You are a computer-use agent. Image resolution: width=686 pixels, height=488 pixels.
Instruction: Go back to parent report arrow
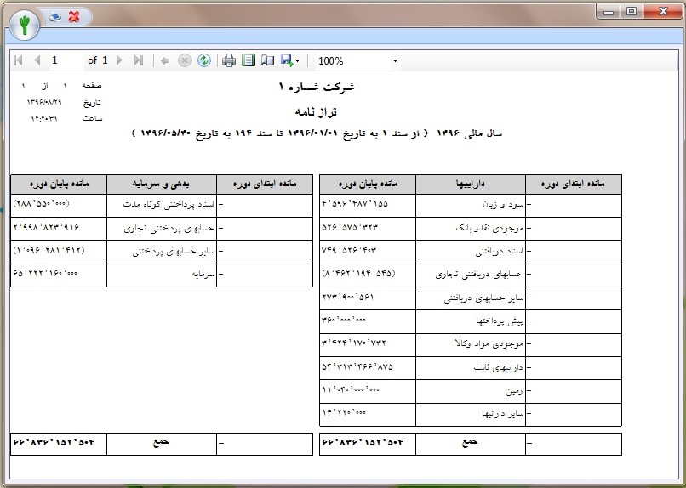point(164,60)
